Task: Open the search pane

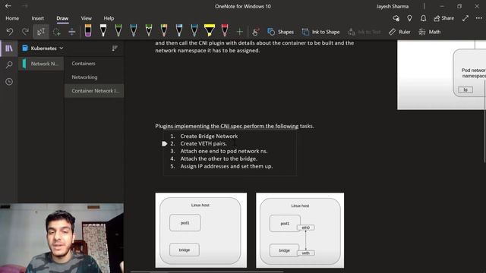Action: pos(9,64)
